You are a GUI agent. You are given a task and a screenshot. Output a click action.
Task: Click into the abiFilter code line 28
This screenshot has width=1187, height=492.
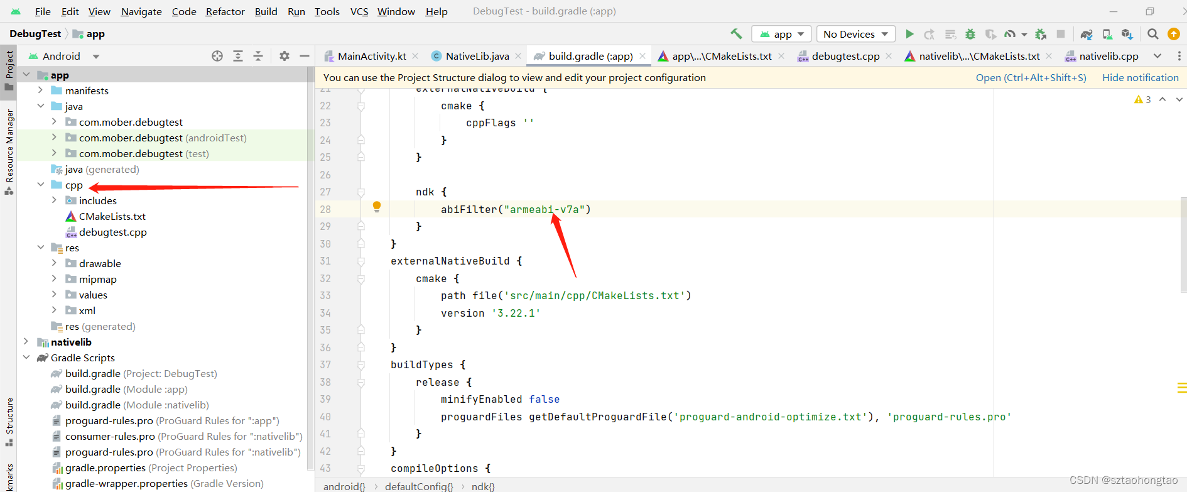pos(515,209)
